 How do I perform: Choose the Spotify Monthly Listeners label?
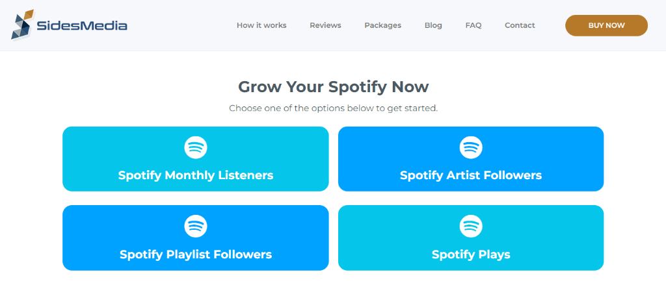click(x=196, y=175)
